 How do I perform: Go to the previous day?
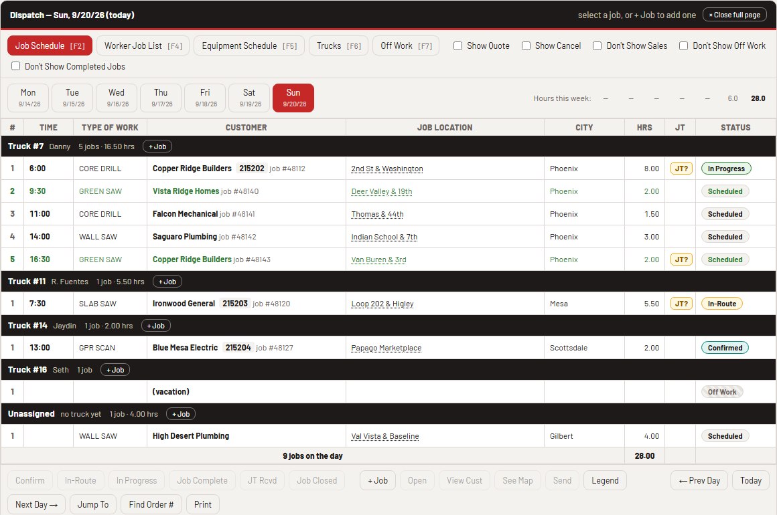tap(699, 480)
